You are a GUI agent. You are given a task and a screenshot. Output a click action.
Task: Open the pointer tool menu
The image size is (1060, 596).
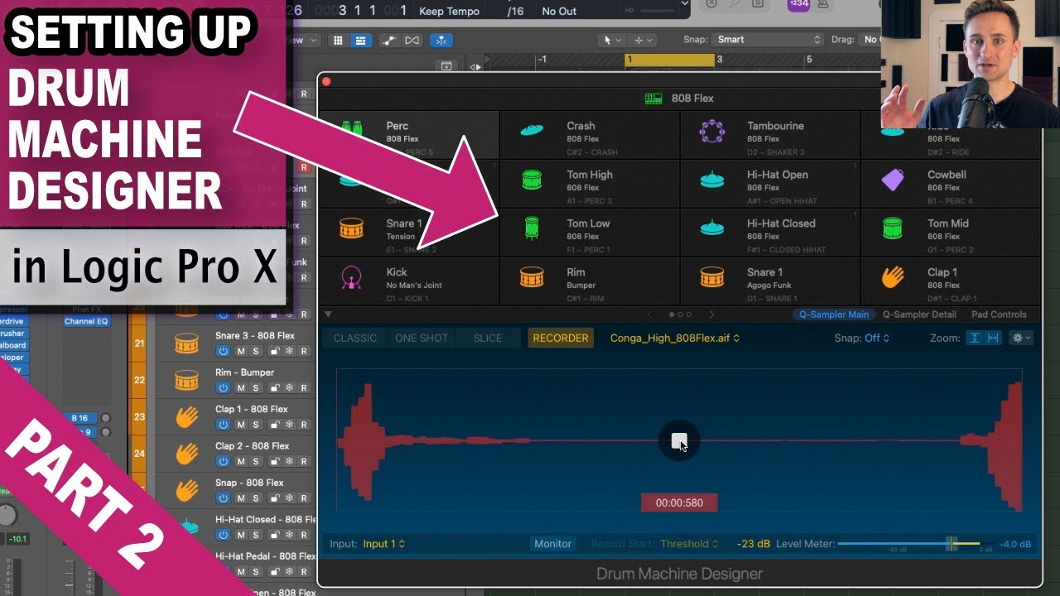click(x=612, y=40)
